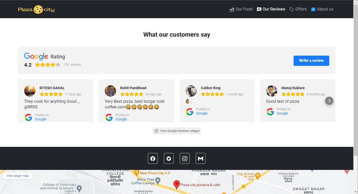The image size is (358, 194).
Task: Click More Than Coffee Lounge map marker
Action: [x=158, y=180]
